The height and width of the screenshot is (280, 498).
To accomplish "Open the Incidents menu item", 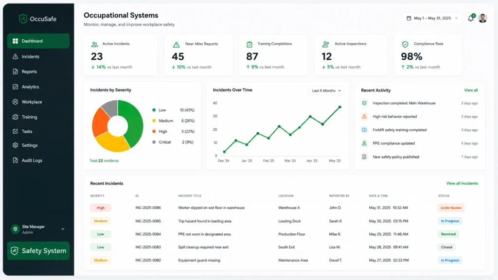I will 38,56.
